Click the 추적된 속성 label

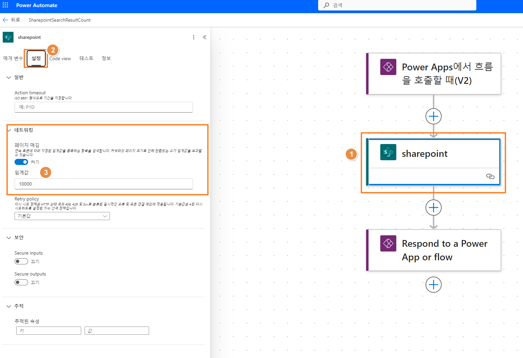tap(27, 321)
